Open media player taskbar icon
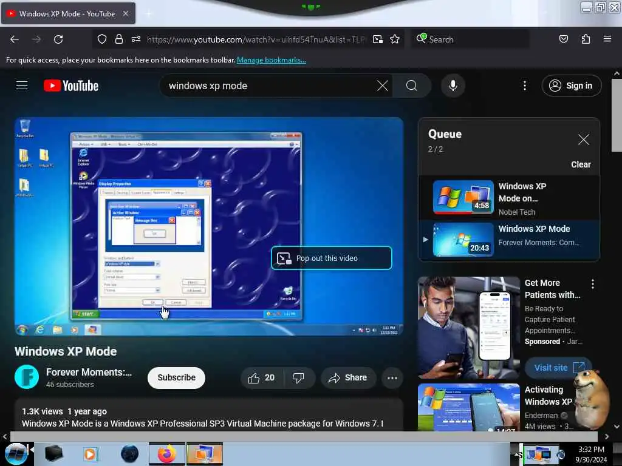This screenshot has height=466, width=622. tap(90, 454)
